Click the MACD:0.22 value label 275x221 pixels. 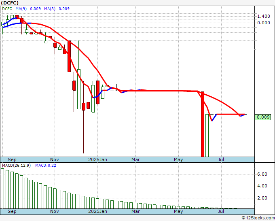pos(46,166)
